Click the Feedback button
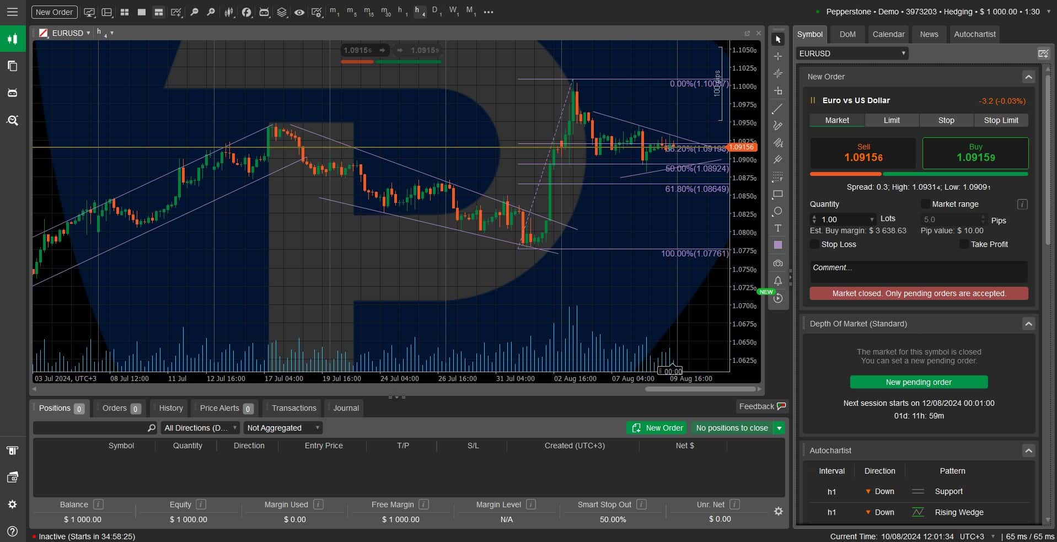 762,406
